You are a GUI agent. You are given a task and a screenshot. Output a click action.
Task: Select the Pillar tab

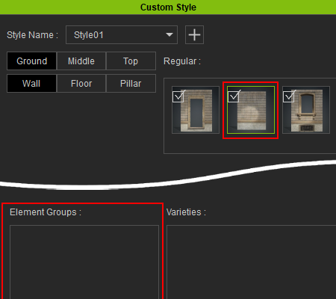131,84
